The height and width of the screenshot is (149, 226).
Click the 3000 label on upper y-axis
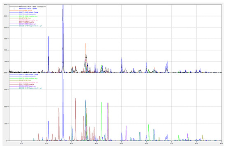click(5, 5)
